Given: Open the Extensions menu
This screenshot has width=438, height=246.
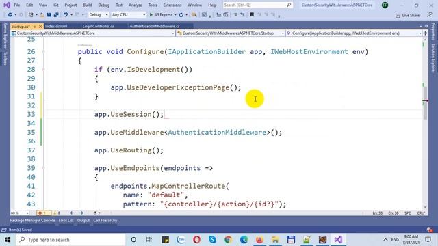Looking at the screenshot, I should pyautogui.click(x=172, y=5).
